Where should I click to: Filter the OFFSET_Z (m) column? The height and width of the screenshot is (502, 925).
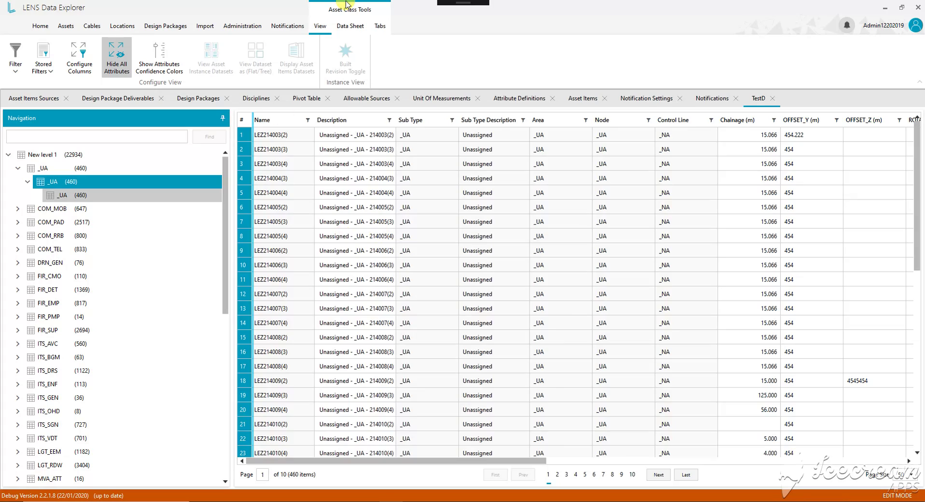pyautogui.click(x=899, y=120)
